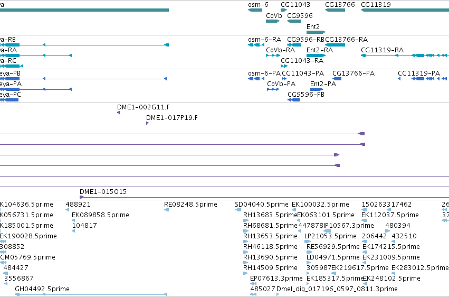Select the CG9596-PB protein label

tap(306, 95)
